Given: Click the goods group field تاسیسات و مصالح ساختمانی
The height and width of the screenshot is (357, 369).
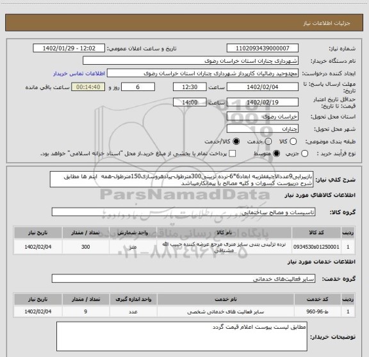Looking at the screenshot, I should coord(183,212).
